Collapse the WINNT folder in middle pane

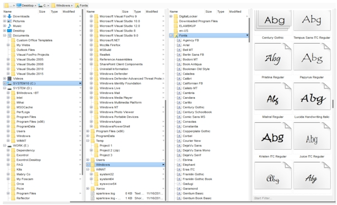click(88, 169)
